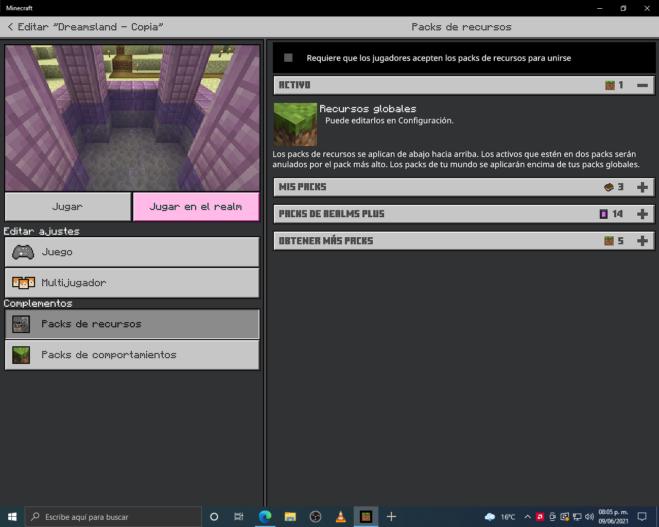Expand the Mis Packs section
Screen dimensions: 659x527
click(x=642, y=187)
